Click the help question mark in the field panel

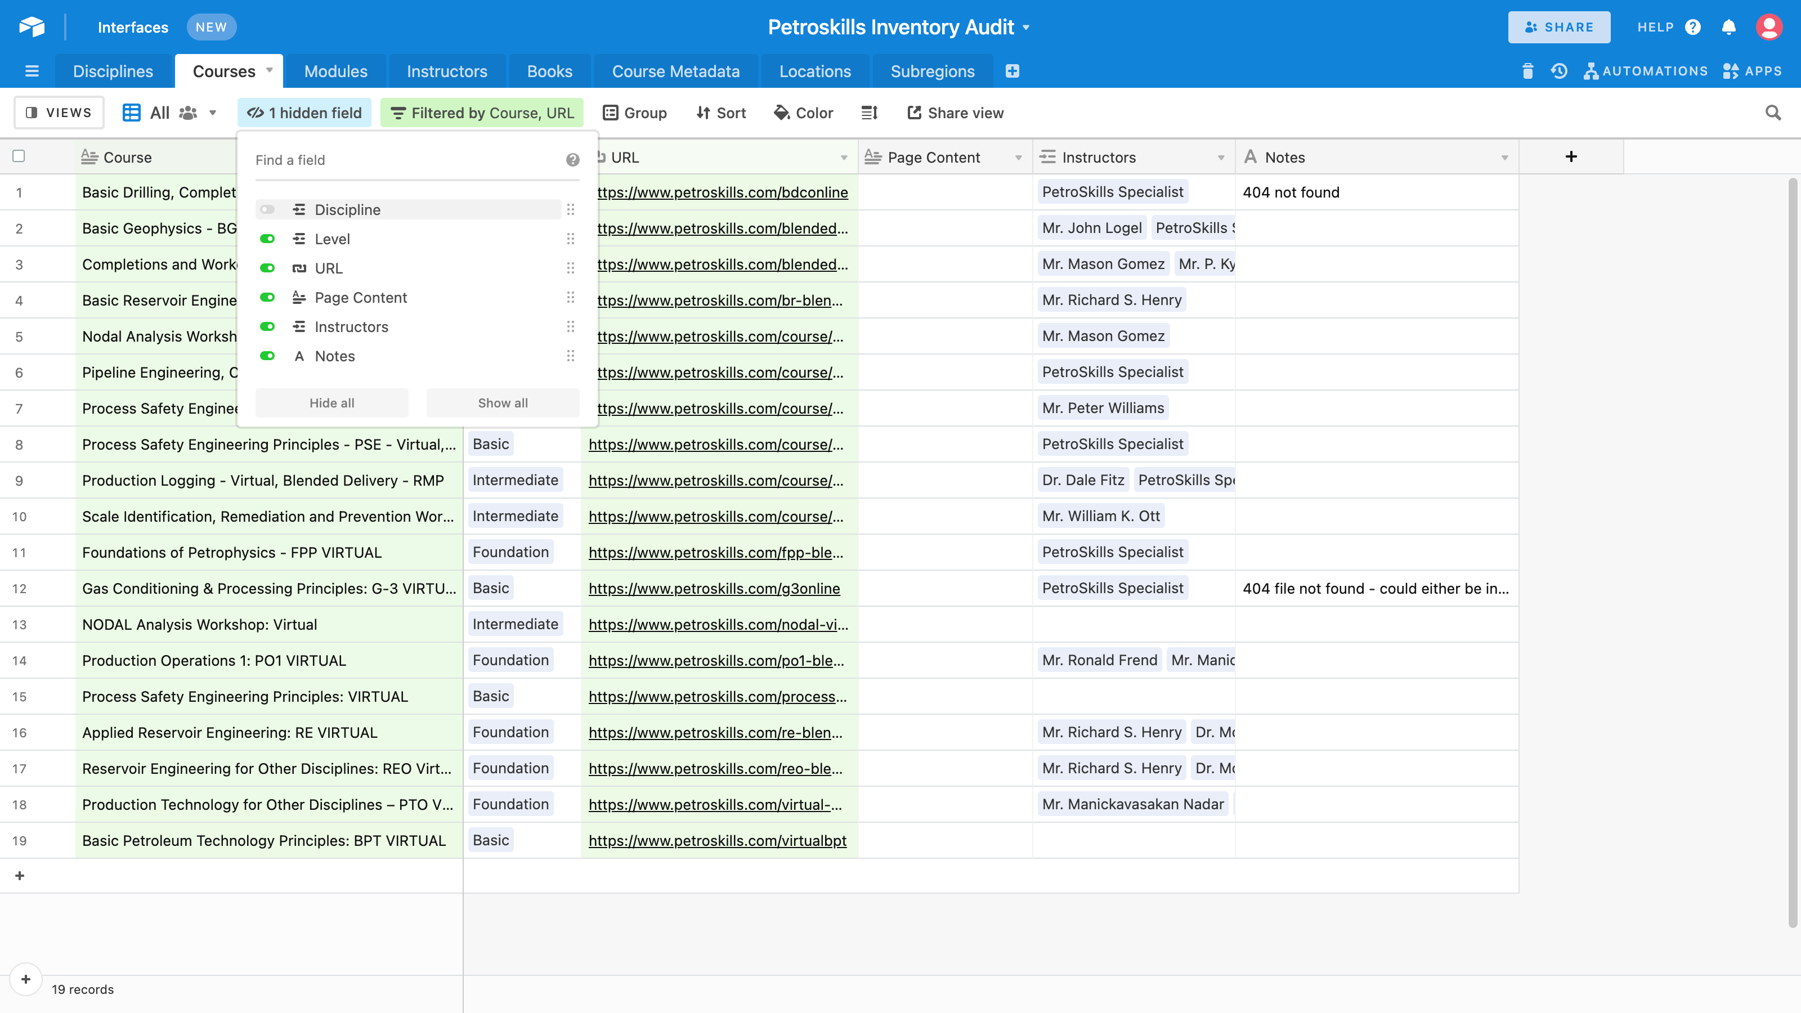coord(572,160)
